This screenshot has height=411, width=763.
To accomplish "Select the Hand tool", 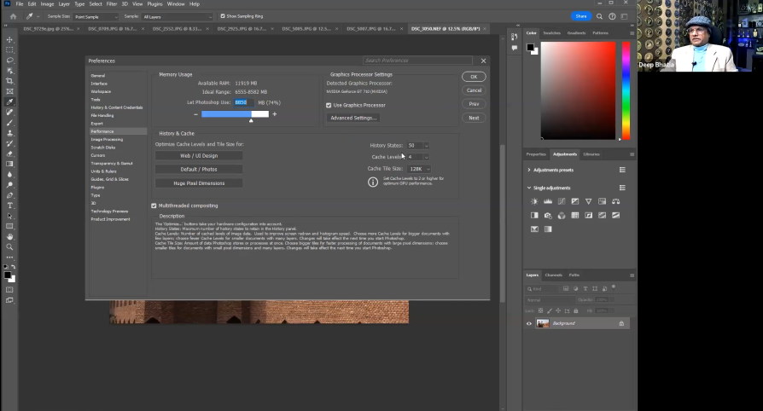I will (x=9, y=236).
